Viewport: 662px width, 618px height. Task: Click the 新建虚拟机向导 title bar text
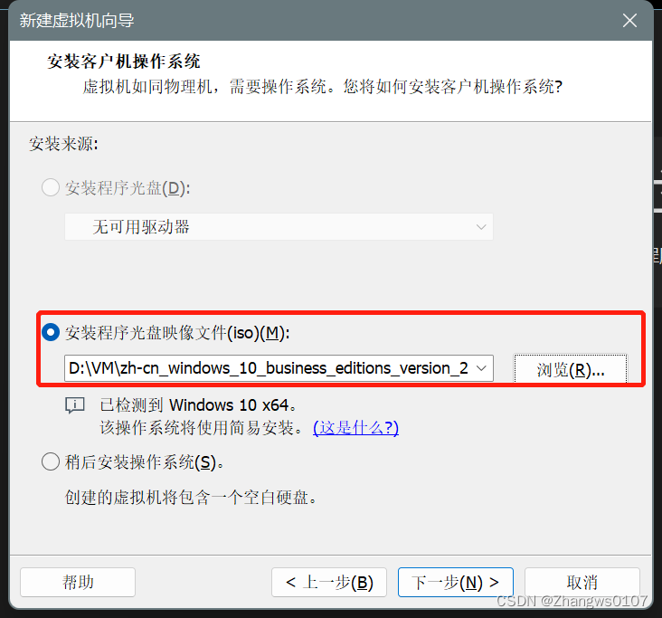pos(77,20)
